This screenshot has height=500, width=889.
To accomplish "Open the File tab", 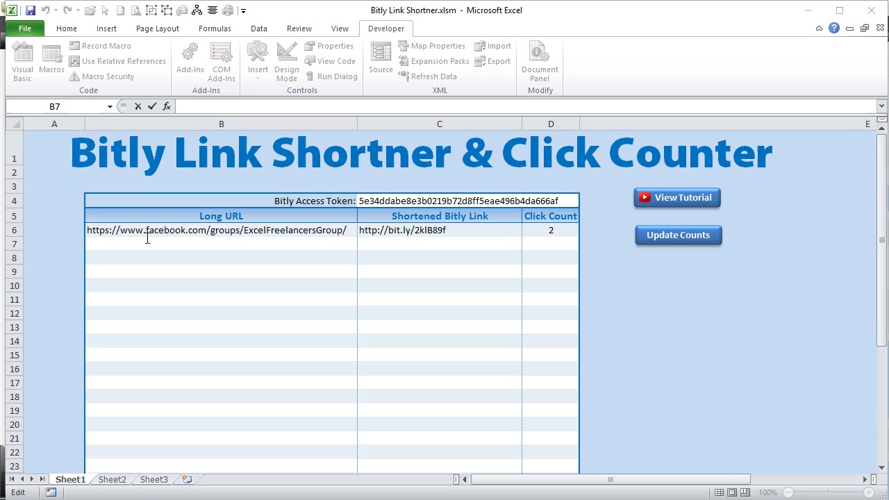I will [25, 28].
